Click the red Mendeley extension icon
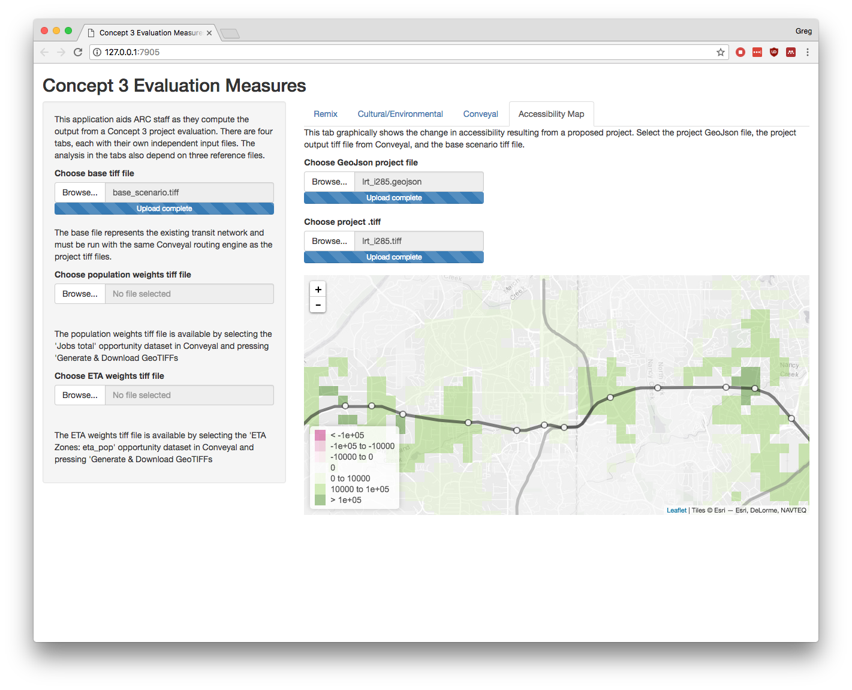 pos(791,52)
